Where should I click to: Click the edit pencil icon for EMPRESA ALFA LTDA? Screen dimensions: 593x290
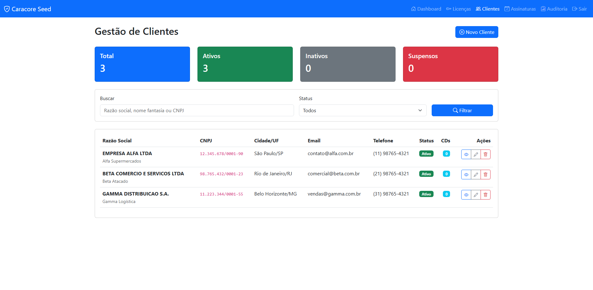476,154
